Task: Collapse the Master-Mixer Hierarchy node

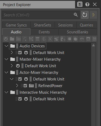Action: coord(6,59)
